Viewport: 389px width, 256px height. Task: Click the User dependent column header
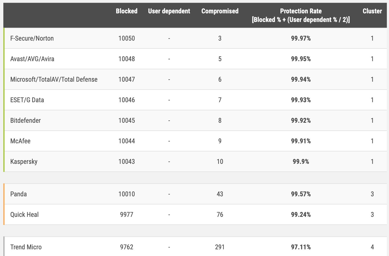pos(169,11)
